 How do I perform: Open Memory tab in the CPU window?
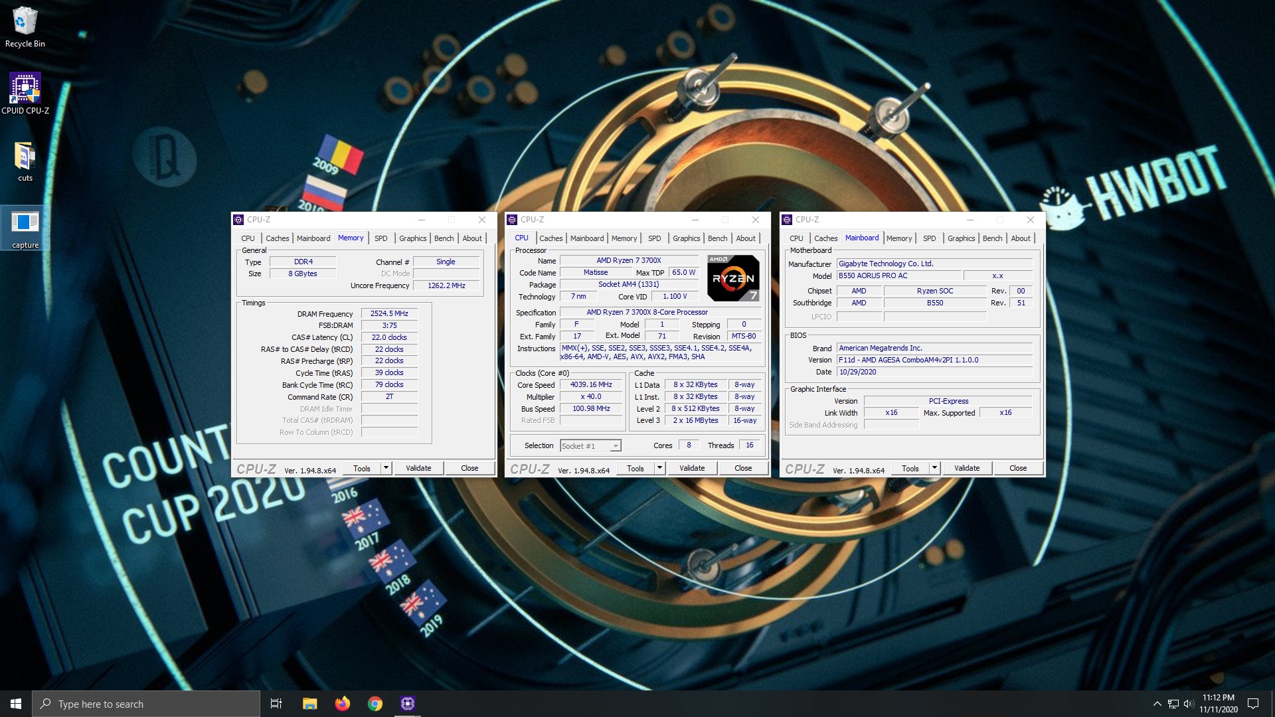(x=624, y=238)
